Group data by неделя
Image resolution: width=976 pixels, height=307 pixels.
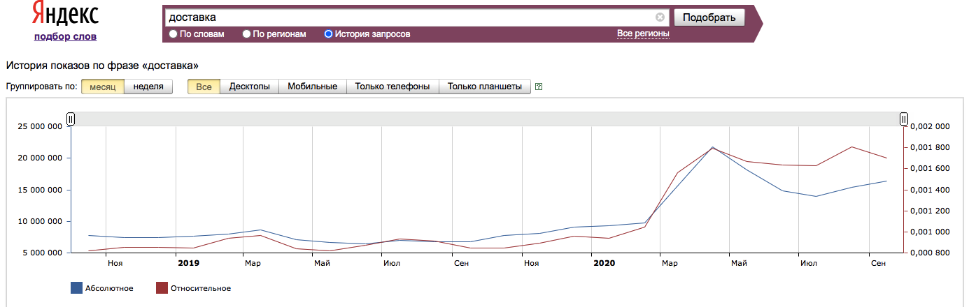[148, 87]
